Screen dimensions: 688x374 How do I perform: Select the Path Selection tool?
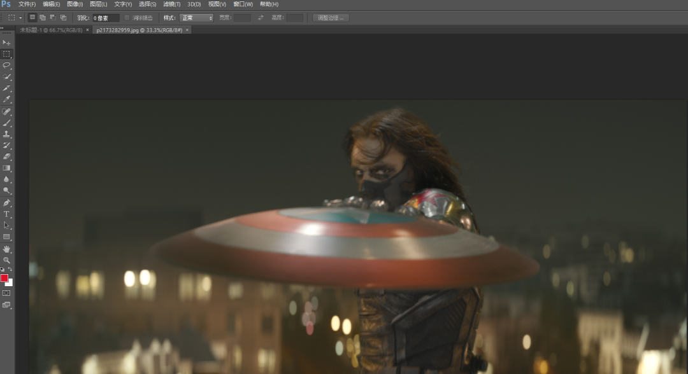click(6, 226)
